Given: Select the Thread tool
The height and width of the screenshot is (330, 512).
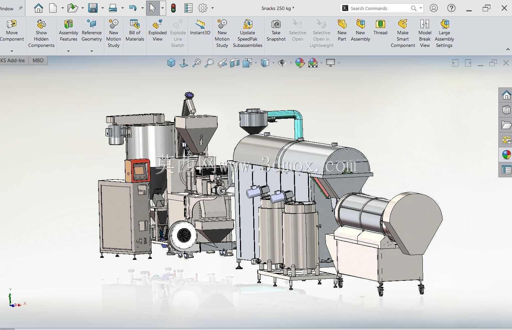Looking at the screenshot, I should [380, 27].
